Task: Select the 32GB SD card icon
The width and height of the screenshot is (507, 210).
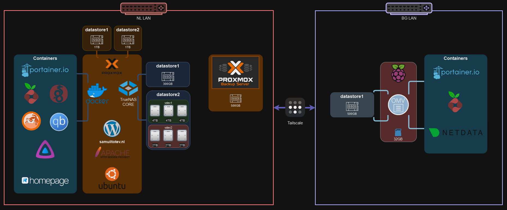Action: 398,132
